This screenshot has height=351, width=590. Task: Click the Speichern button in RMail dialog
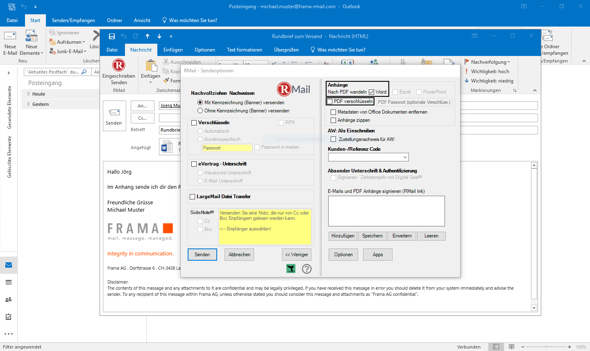point(372,236)
